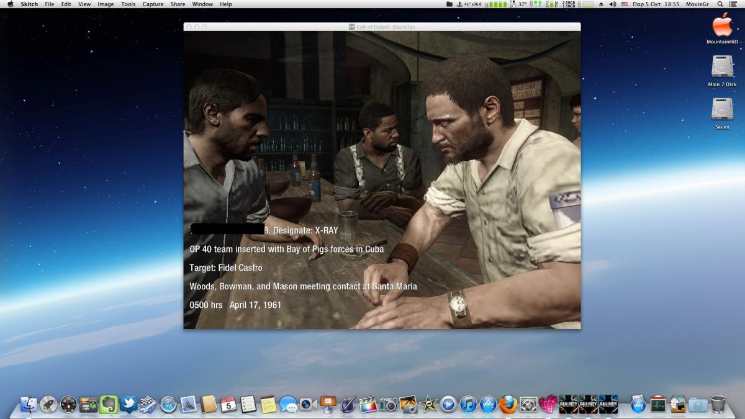Open the Window menu
This screenshot has width=745, height=419.
(x=202, y=4)
